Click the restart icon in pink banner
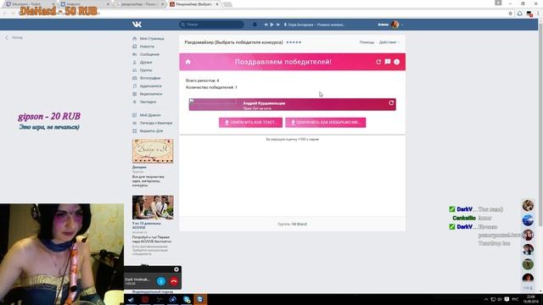The image size is (543, 305). (378, 62)
